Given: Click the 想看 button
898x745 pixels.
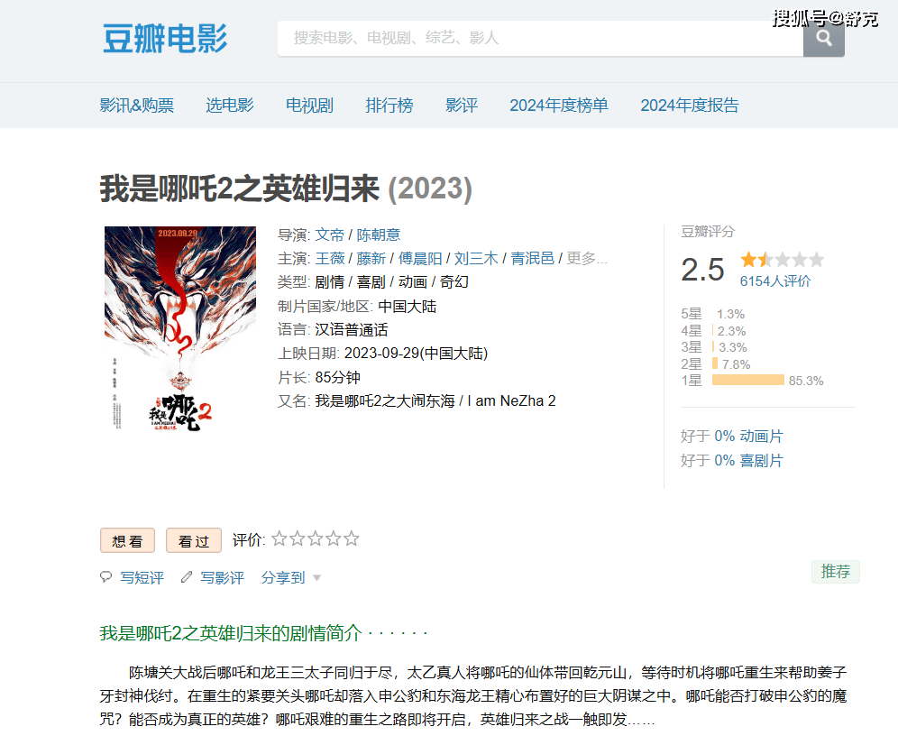Looking at the screenshot, I should pos(128,540).
